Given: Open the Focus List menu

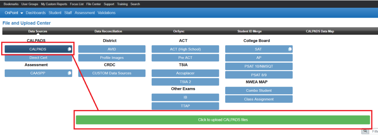Looking at the screenshot, I should [x=77, y=4].
